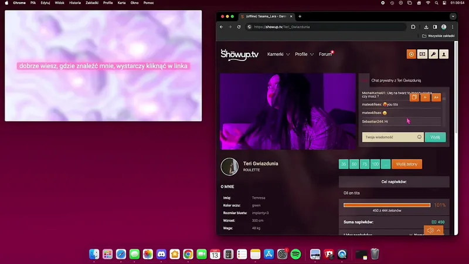469x264 pixels.
Task: Click the key login icon in Showup header
Action: point(433,54)
